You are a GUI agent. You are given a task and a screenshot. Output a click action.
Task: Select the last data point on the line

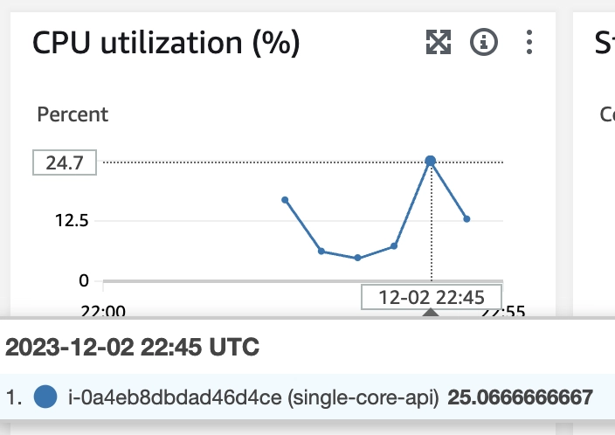[467, 218]
